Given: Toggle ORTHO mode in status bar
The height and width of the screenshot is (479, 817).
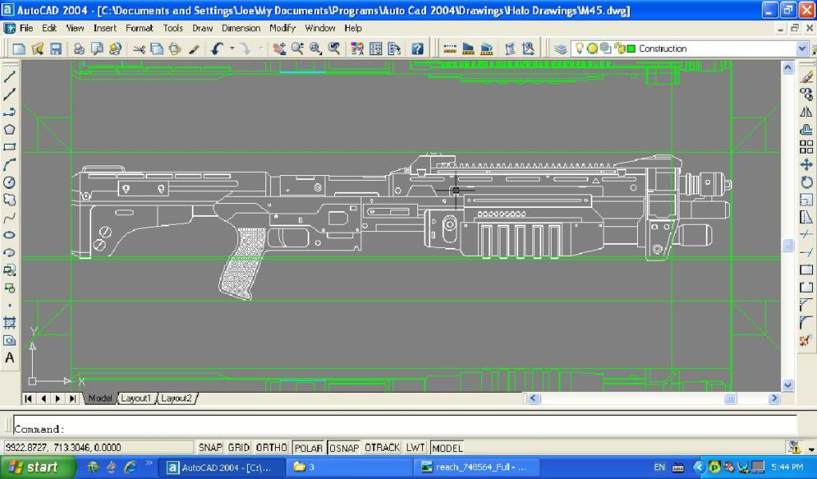Looking at the screenshot, I should click(272, 448).
